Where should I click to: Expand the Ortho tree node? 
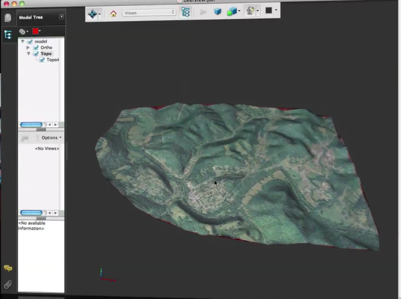click(28, 48)
